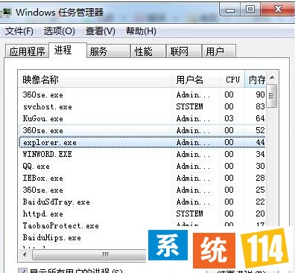The width and height of the screenshot is (295, 273).
Task: Click the vertical scrollbar thumb
Action: 272,96
